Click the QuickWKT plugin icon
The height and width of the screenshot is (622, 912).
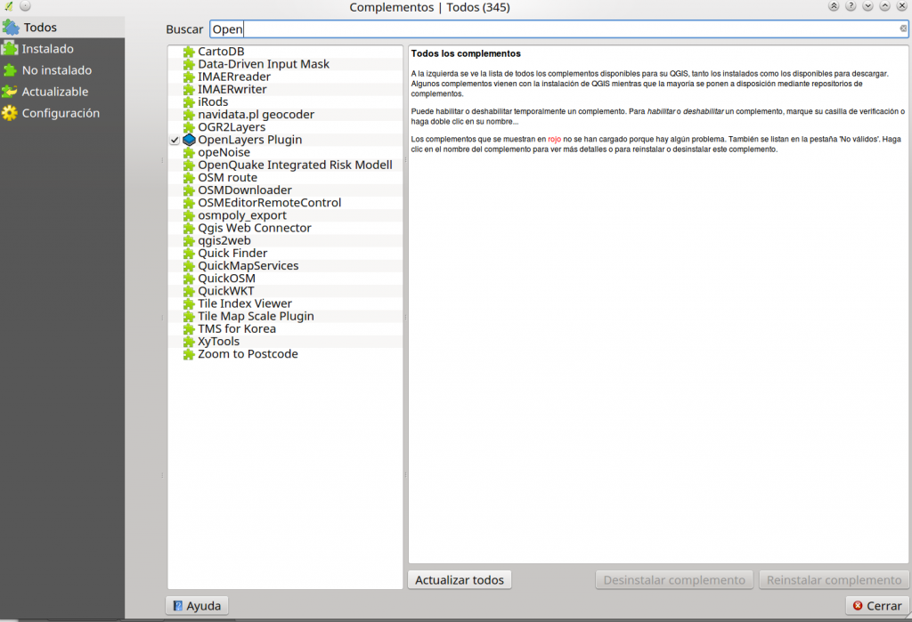(x=189, y=291)
